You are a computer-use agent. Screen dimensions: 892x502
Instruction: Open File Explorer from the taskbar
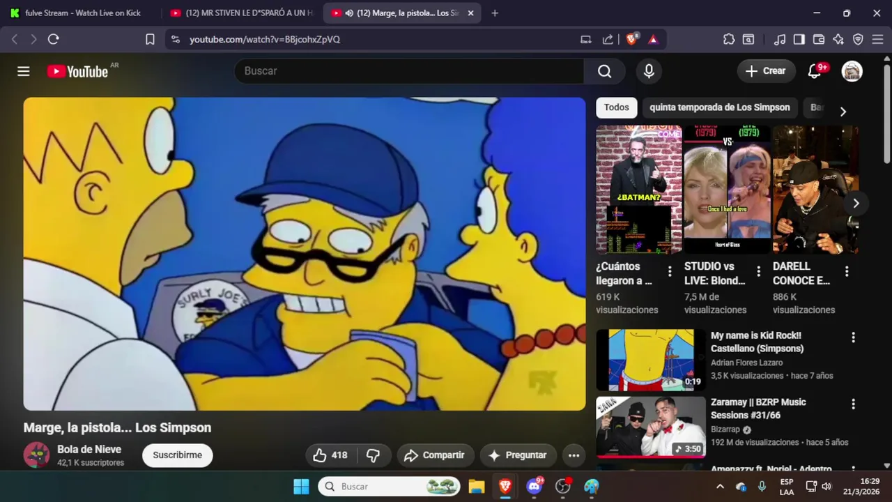click(477, 487)
